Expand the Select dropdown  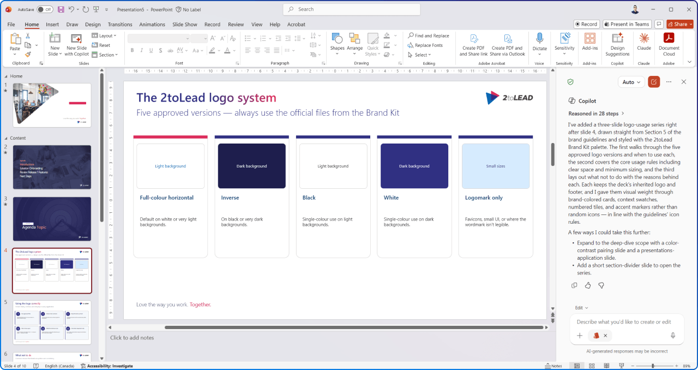click(419, 55)
